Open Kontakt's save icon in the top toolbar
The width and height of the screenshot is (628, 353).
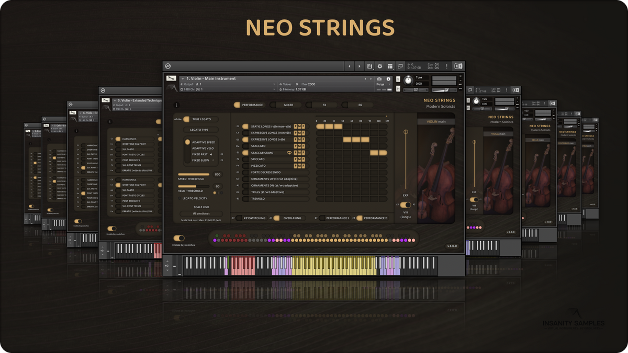(x=370, y=66)
